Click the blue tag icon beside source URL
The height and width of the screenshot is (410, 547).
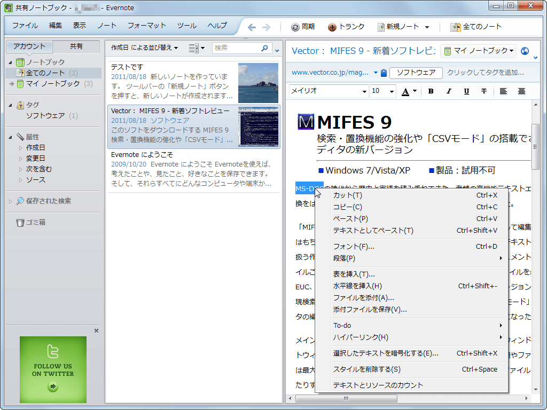click(384, 73)
